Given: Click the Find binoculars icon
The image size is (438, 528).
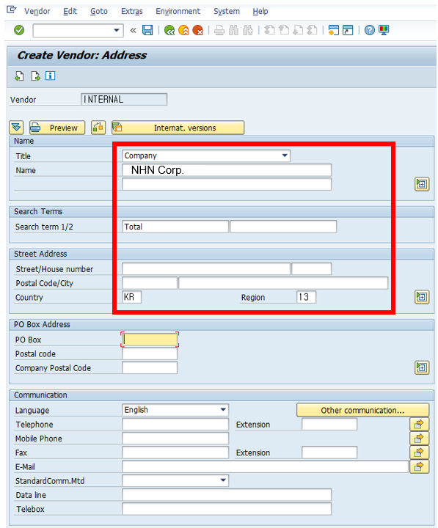Looking at the screenshot, I should (233, 30).
